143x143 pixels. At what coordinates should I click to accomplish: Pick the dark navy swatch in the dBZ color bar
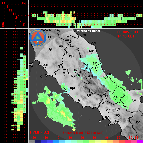(x=37, y=142)
